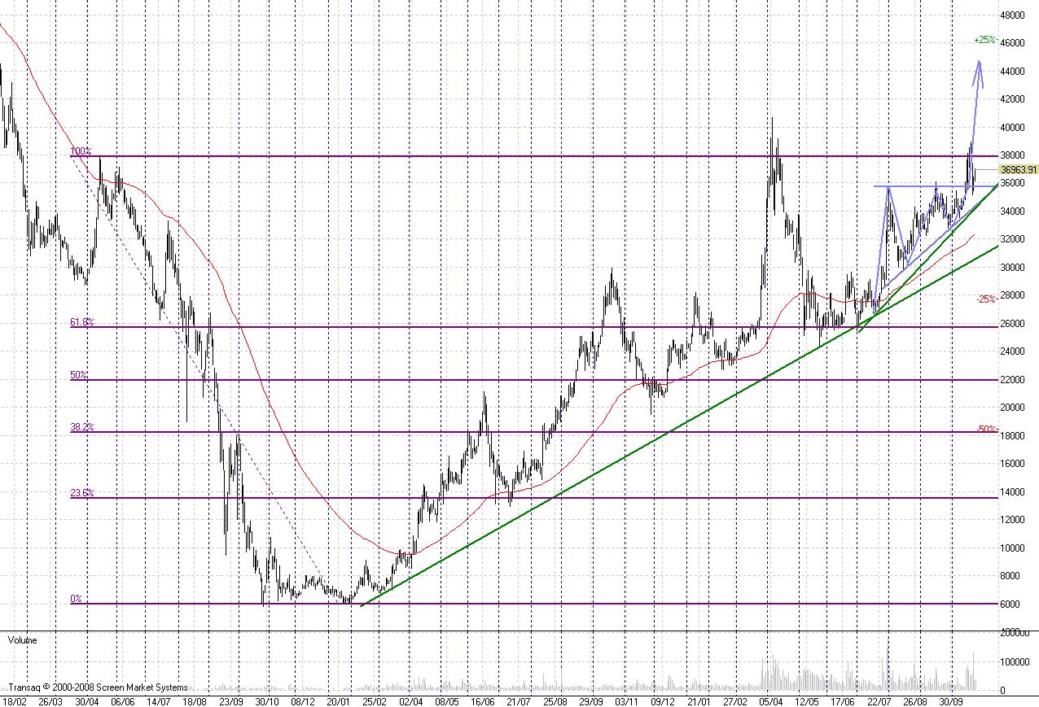Select the 38.2% Fibonacci level label
This screenshot has height=707, width=1039.
(x=81, y=427)
